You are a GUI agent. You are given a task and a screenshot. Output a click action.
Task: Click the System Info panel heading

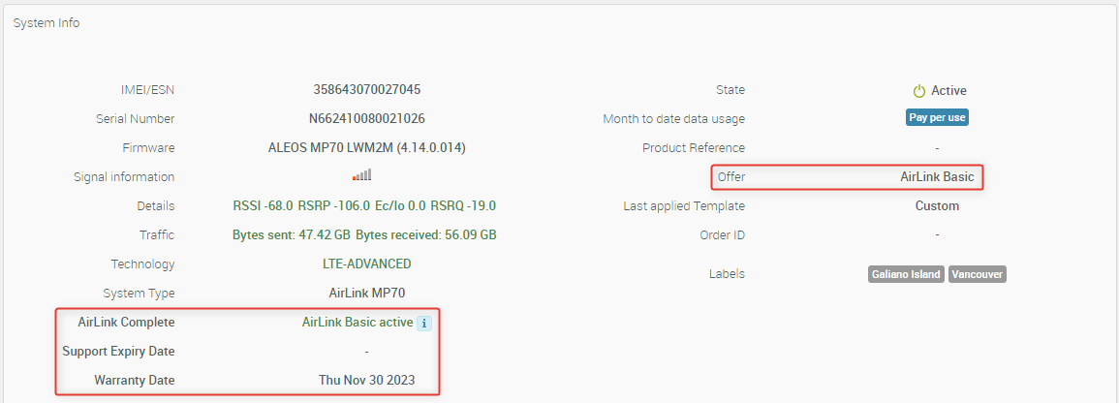[x=47, y=23]
